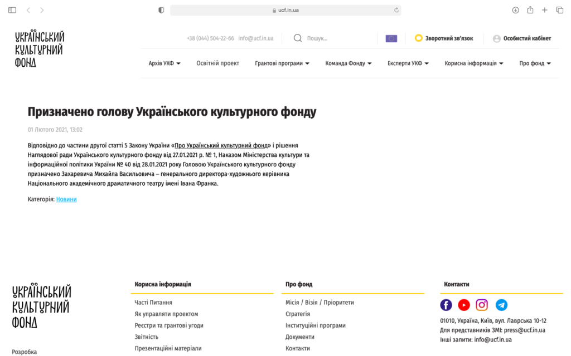The width and height of the screenshot is (571, 356).
Task: Toggle the Safari sidebar button
Action: [x=12, y=10]
